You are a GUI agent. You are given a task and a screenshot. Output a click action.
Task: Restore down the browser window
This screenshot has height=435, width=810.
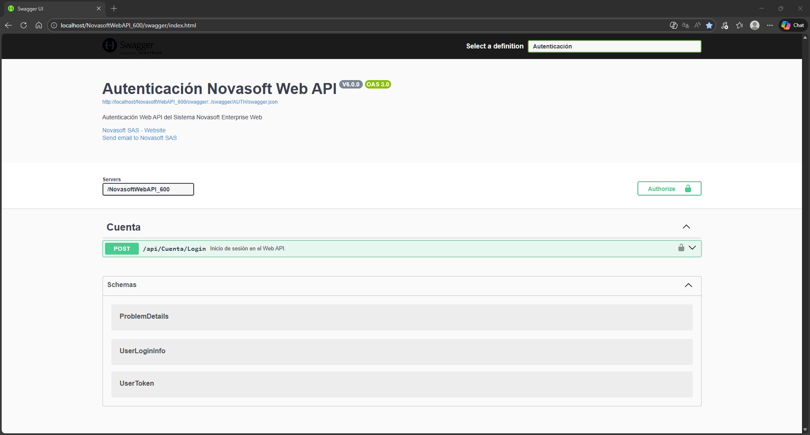pos(781,8)
